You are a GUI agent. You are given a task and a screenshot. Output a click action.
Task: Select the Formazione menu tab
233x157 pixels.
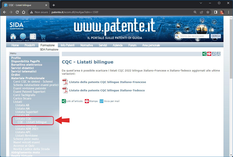tap(48, 45)
